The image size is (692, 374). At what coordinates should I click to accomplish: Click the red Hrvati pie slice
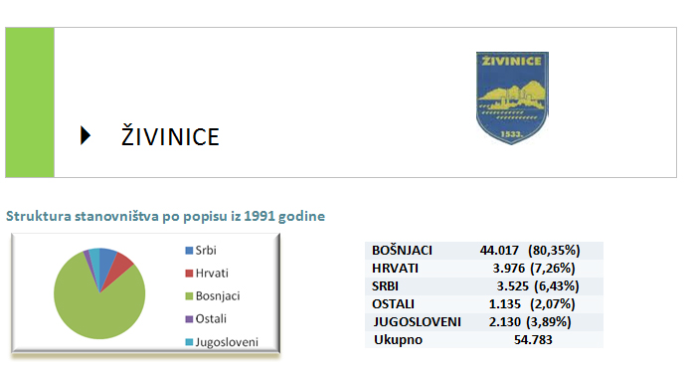[x=119, y=270]
